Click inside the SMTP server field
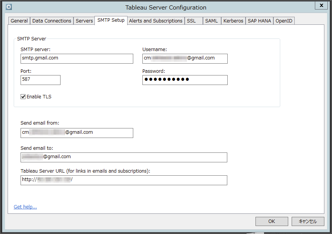The image size is (332, 234). tap(76, 59)
